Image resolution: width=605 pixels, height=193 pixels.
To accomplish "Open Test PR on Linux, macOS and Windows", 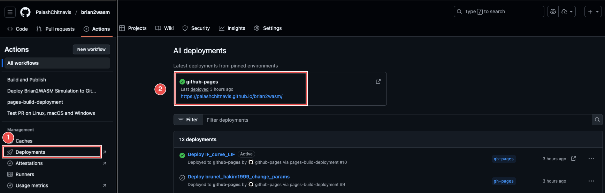I will (51, 113).
